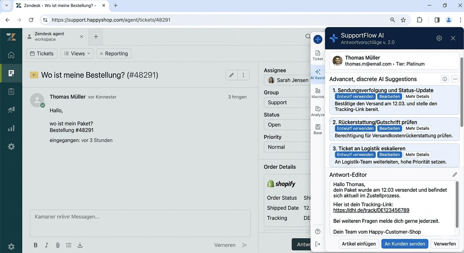Click the attachment paperclip icon
The height and width of the screenshot is (253, 464).
[57, 245]
